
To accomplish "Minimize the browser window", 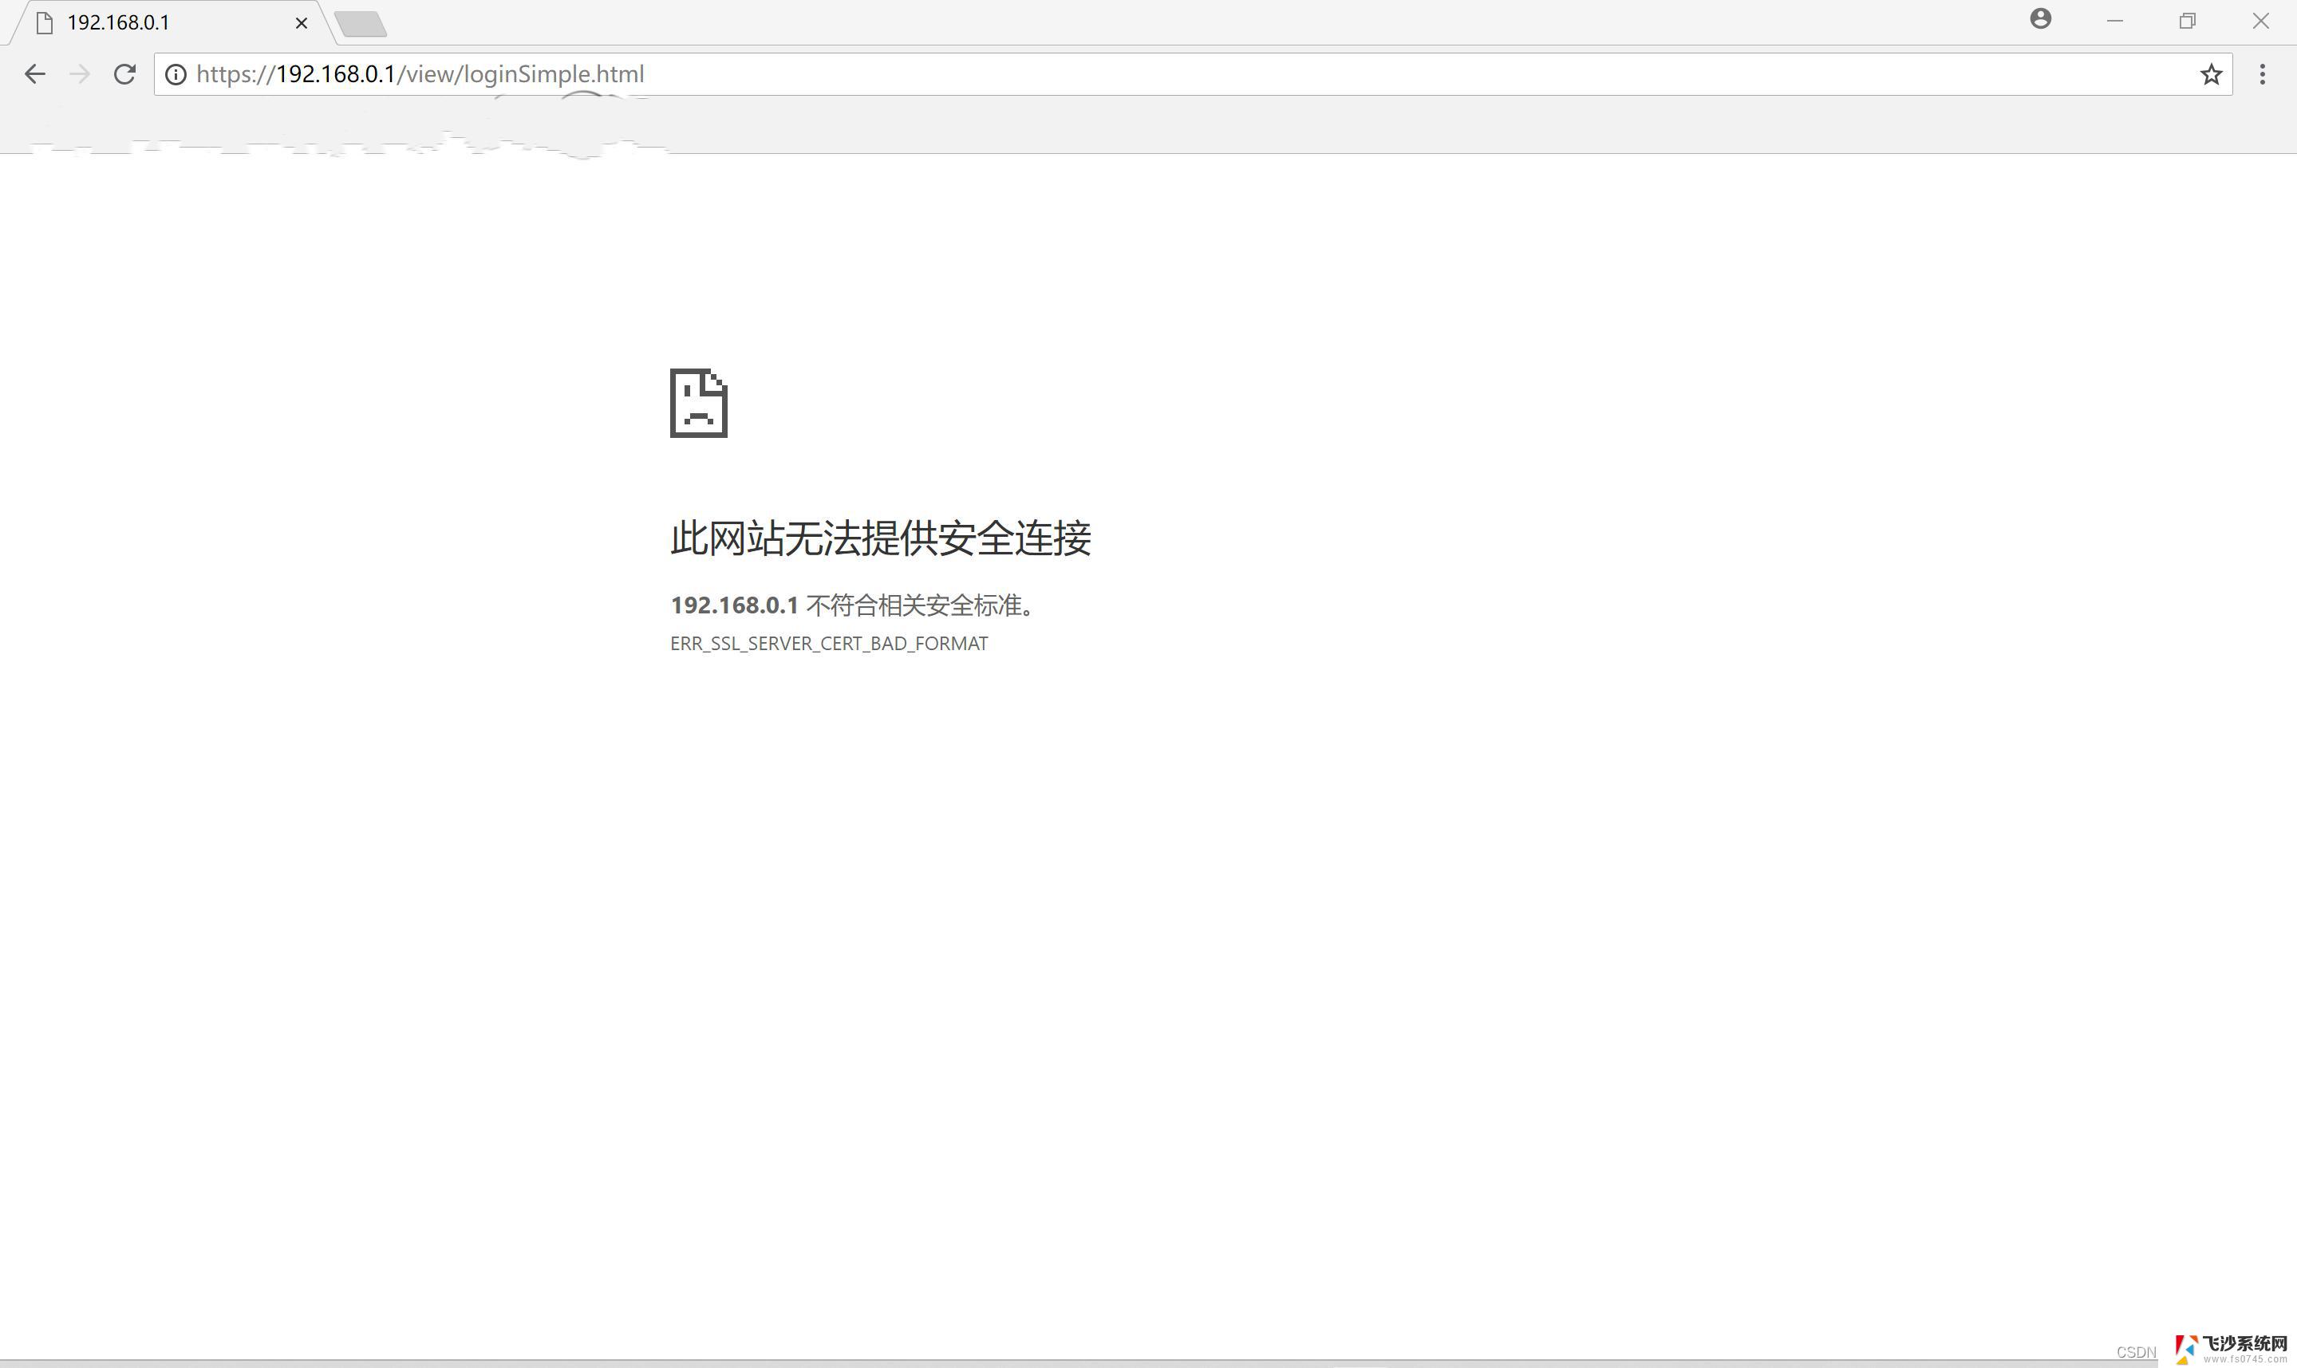I will tap(2114, 20).
